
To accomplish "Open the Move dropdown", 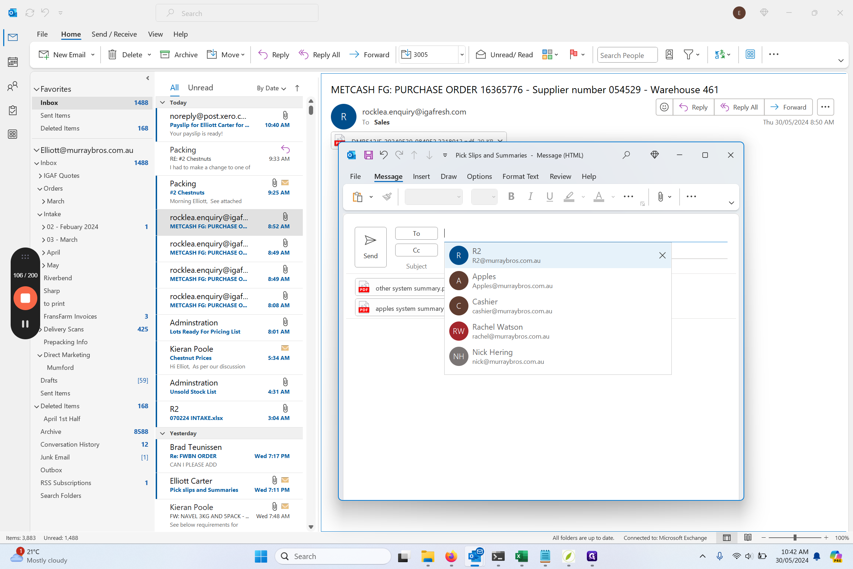I will [x=226, y=54].
